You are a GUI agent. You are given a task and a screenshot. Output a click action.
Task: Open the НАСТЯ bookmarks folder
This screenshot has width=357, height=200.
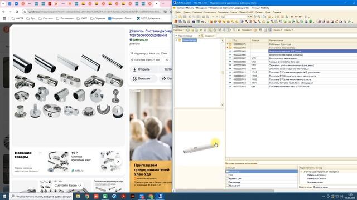click(17, 18)
